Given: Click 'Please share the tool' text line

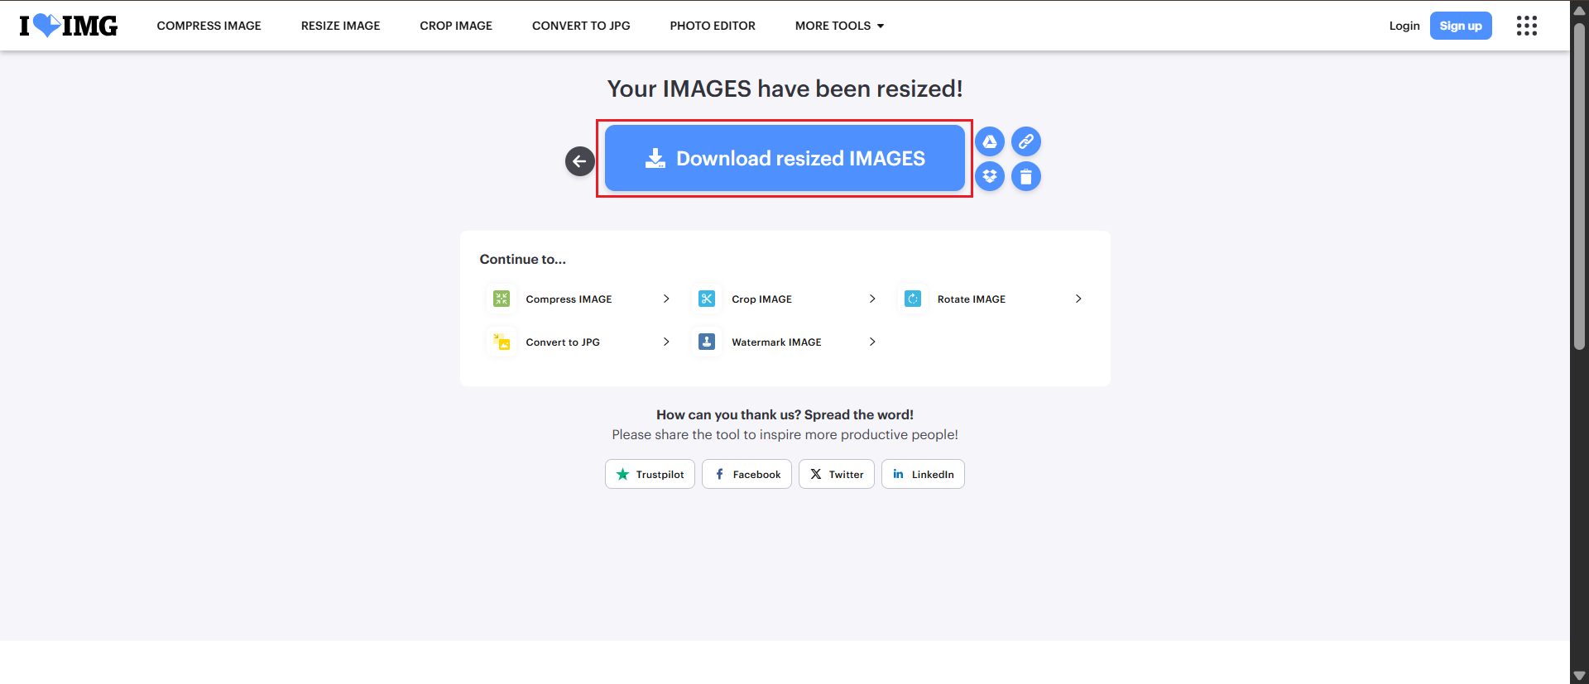Looking at the screenshot, I should pos(785,434).
